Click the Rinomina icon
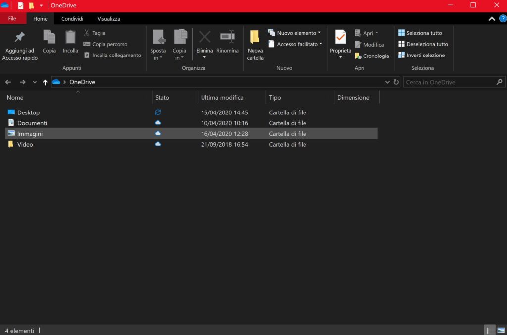 click(227, 37)
